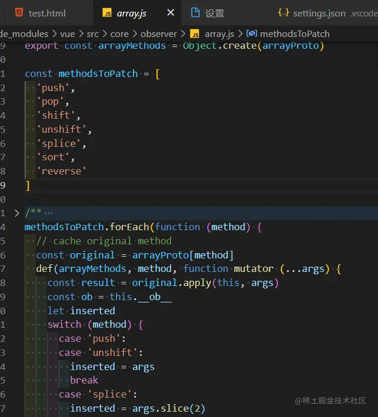This screenshot has width=378, height=417.
Task: Click the 'splice' string in the array
Action: (x=59, y=144)
